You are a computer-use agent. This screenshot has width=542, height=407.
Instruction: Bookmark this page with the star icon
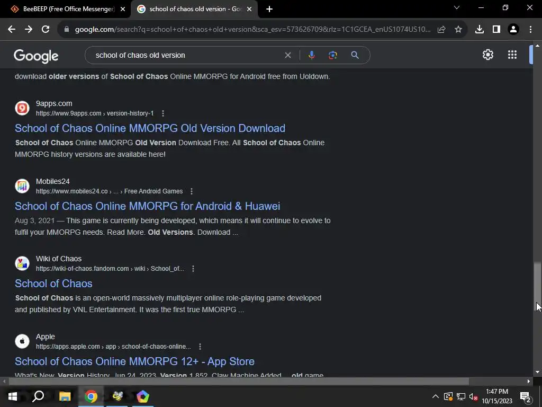click(458, 30)
